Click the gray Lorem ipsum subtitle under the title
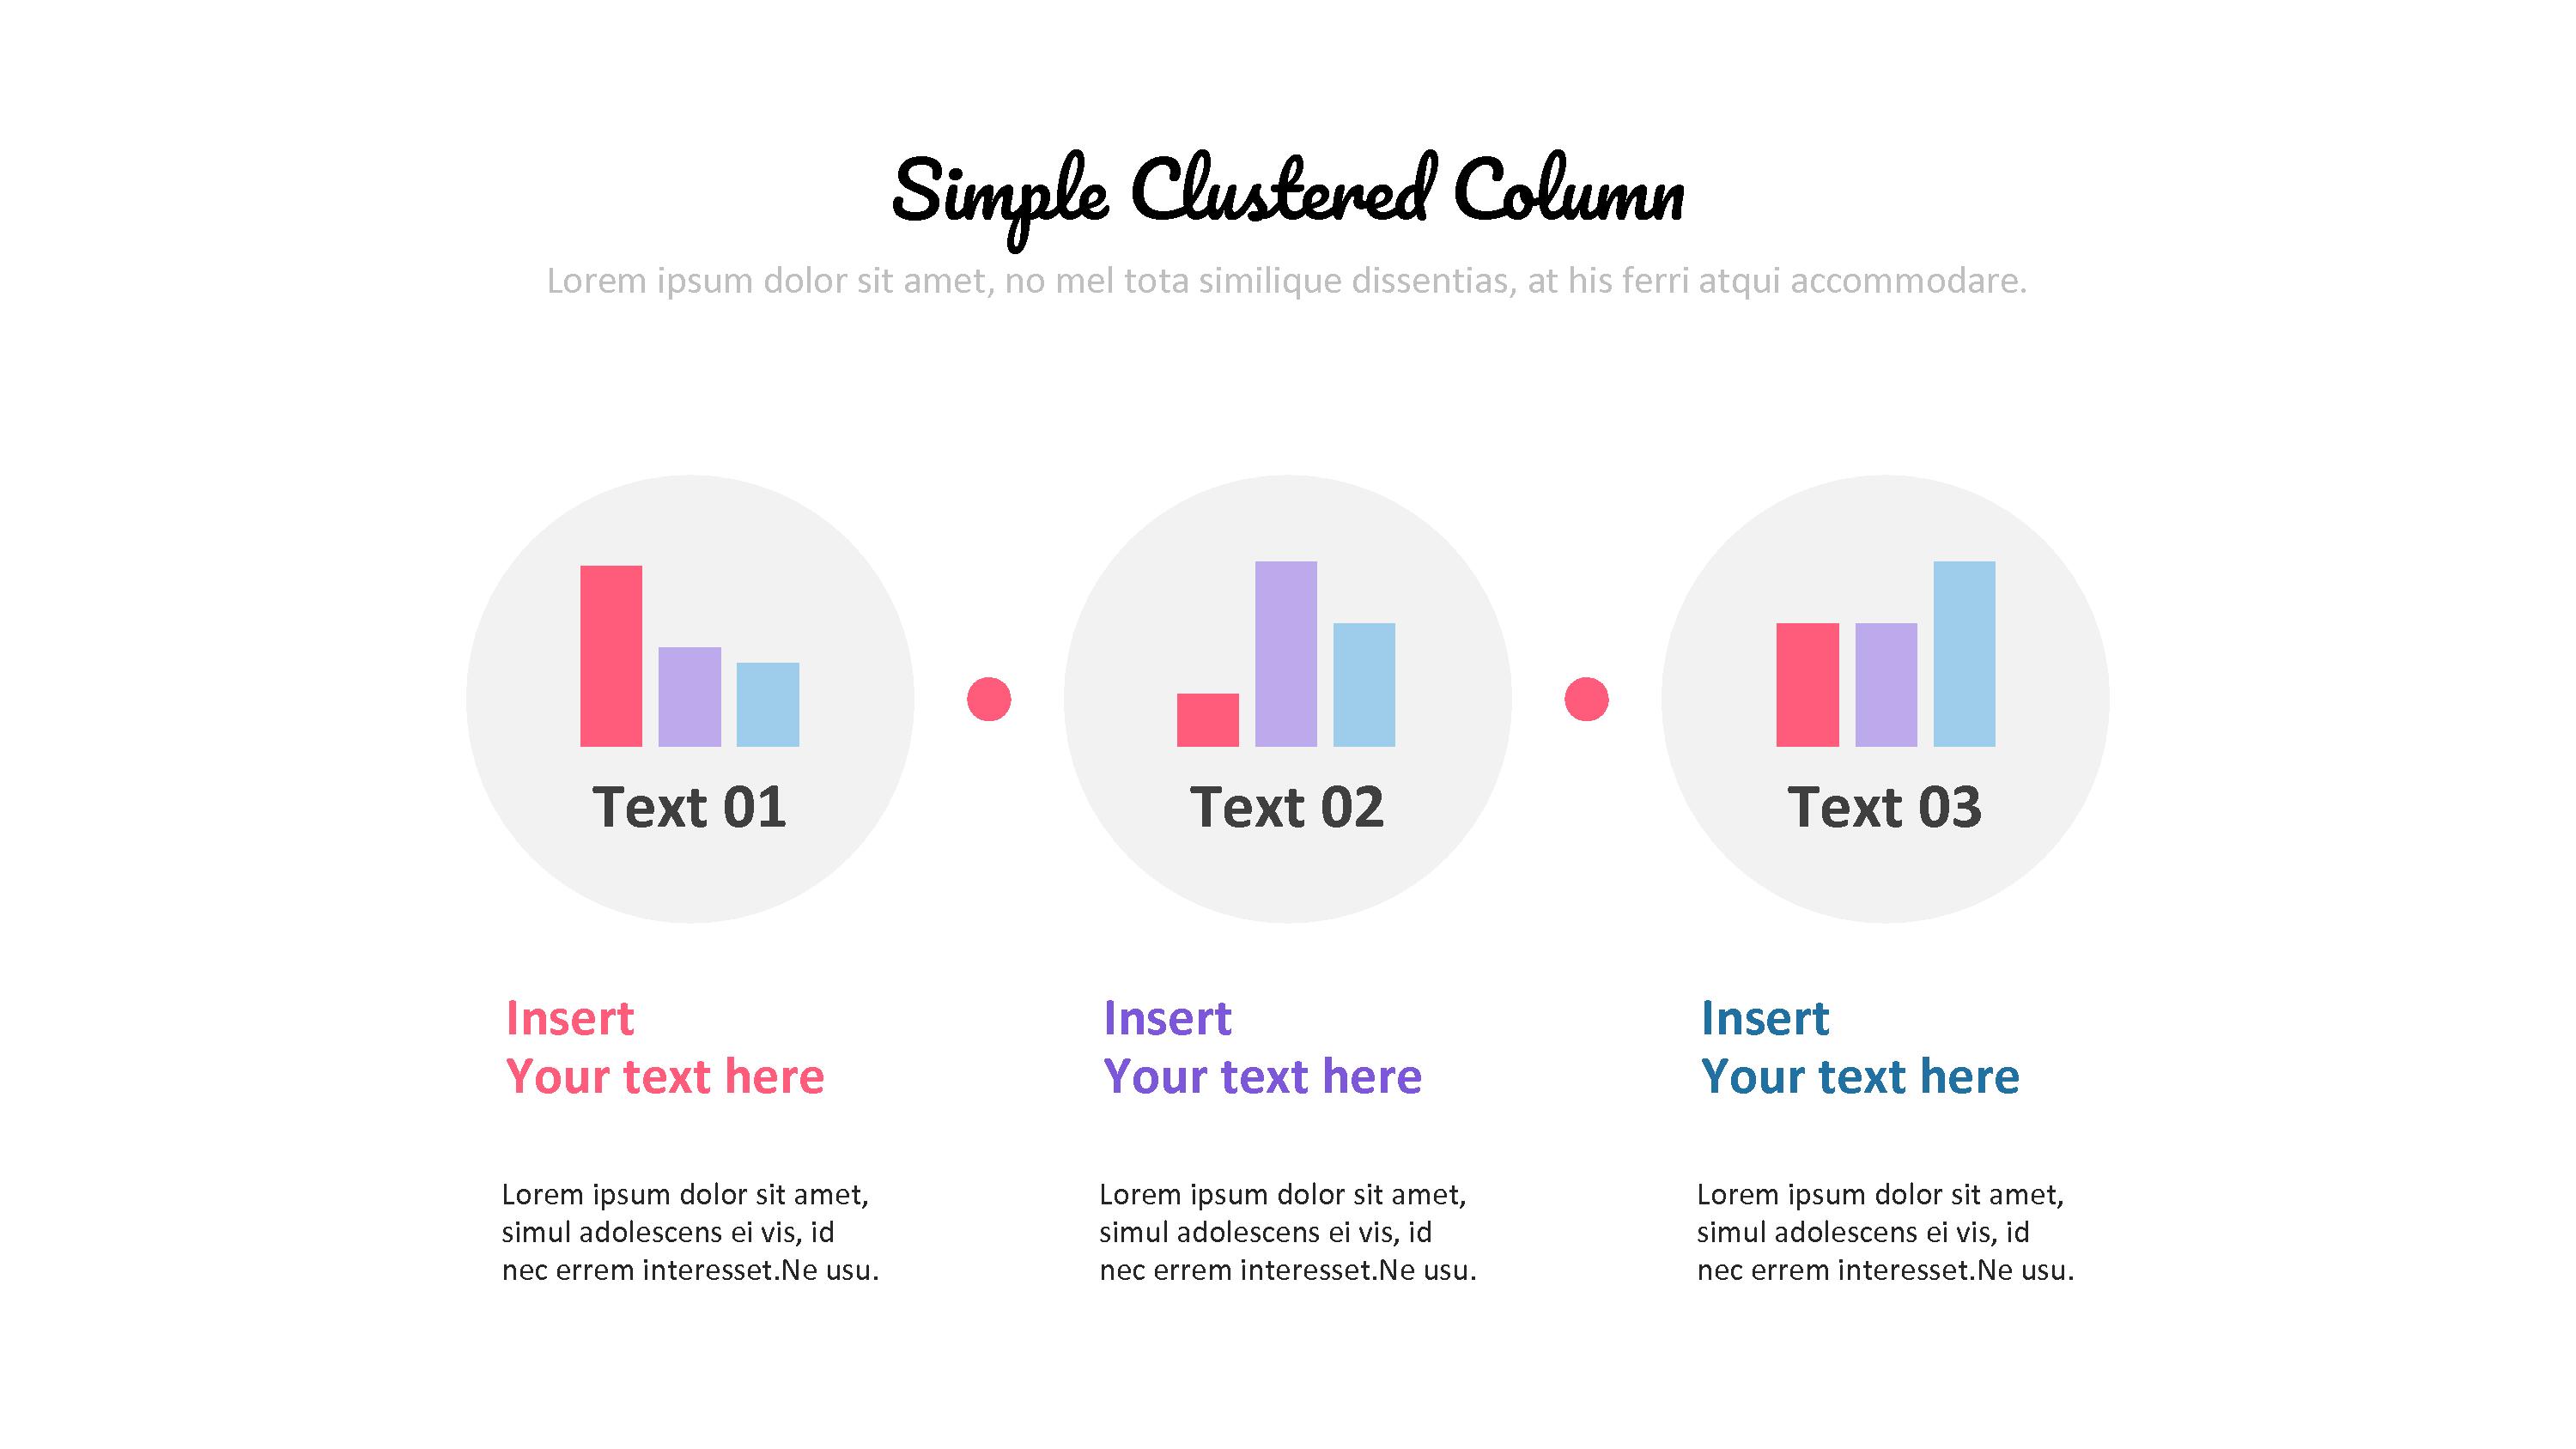Screen dimensions: 2576x1449 [1286, 281]
